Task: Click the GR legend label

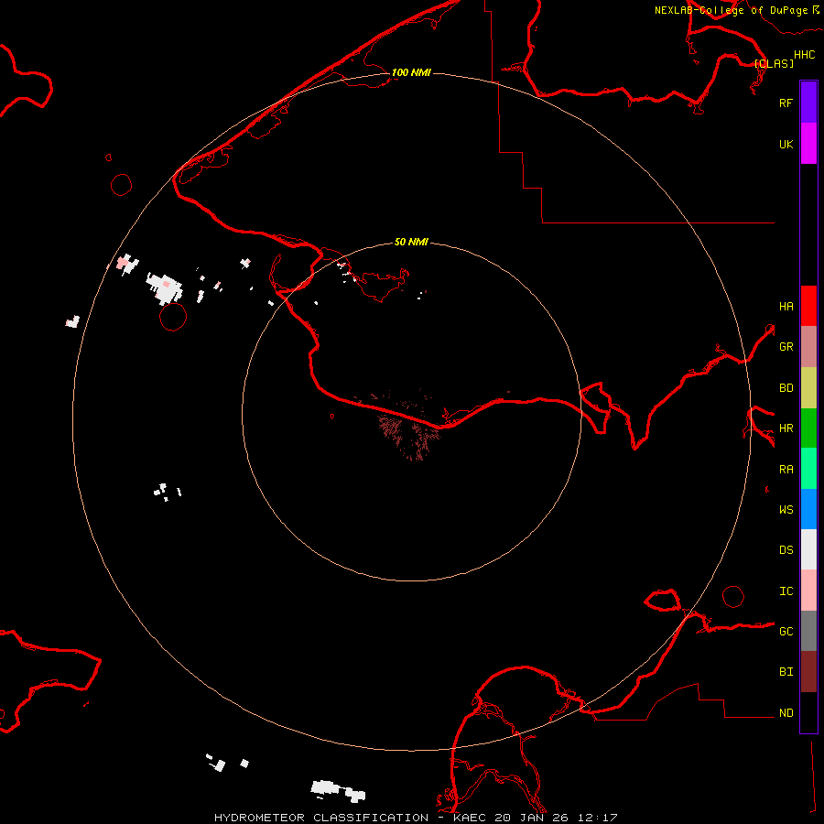Action: pyautogui.click(x=786, y=347)
